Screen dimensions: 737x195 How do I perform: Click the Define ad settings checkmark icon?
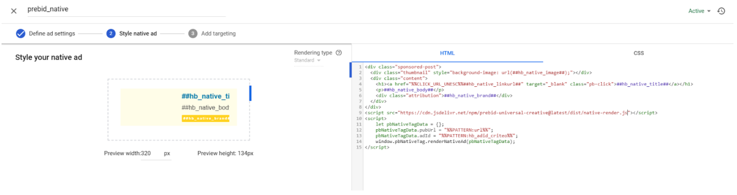pyautogui.click(x=21, y=34)
